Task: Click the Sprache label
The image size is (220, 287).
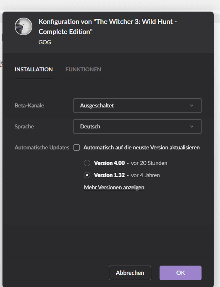Action: (x=24, y=126)
